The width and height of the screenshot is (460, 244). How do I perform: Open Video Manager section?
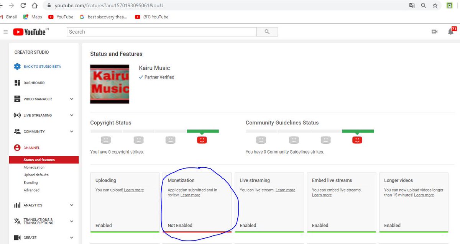38,99
